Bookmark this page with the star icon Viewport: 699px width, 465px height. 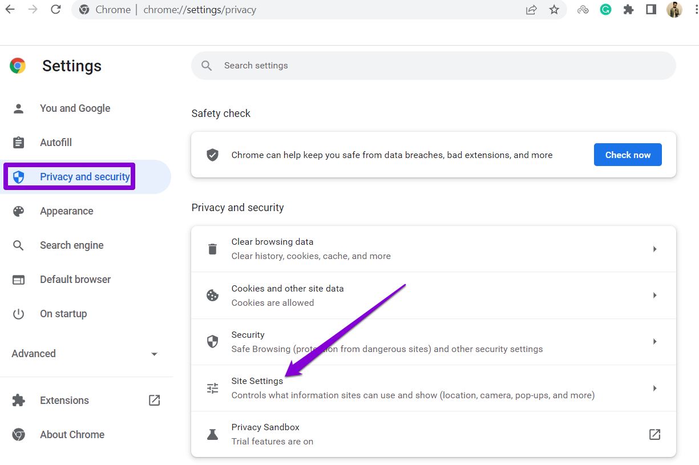pyautogui.click(x=554, y=10)
